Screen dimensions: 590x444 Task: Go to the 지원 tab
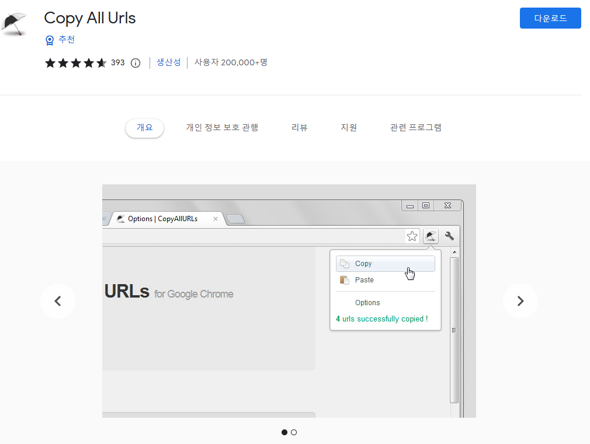349,128
